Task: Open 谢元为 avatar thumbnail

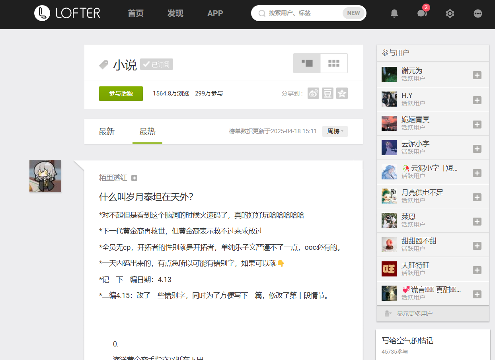Action: tap(389, 74)
